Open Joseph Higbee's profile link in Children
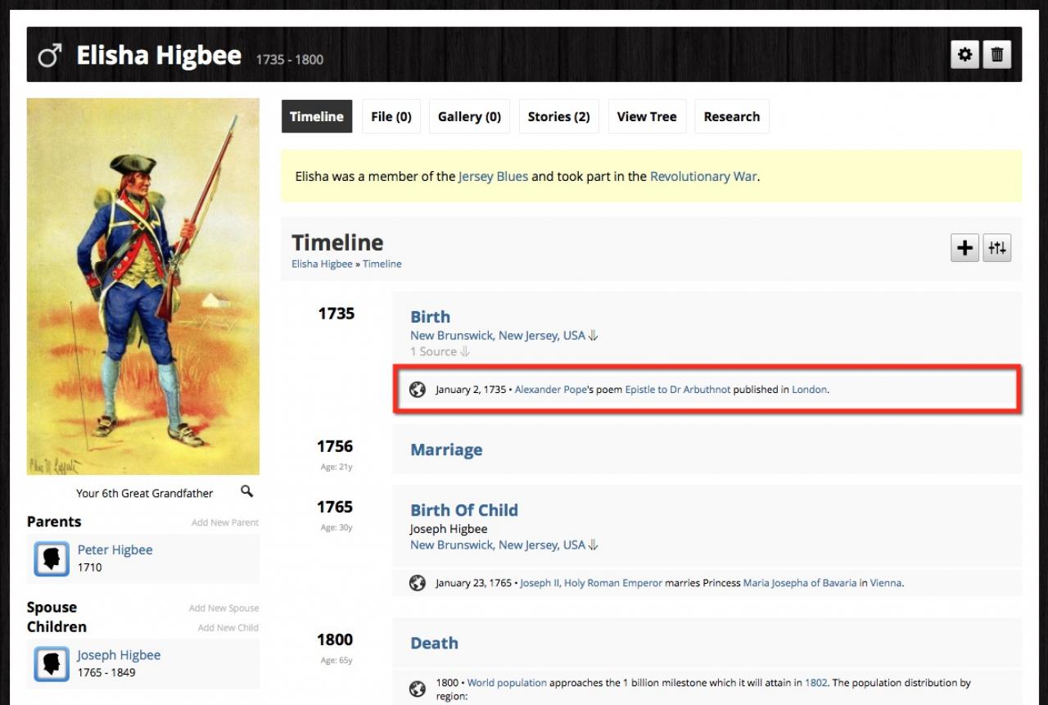Screen dimensions: 1048x705 pos(119,655)
